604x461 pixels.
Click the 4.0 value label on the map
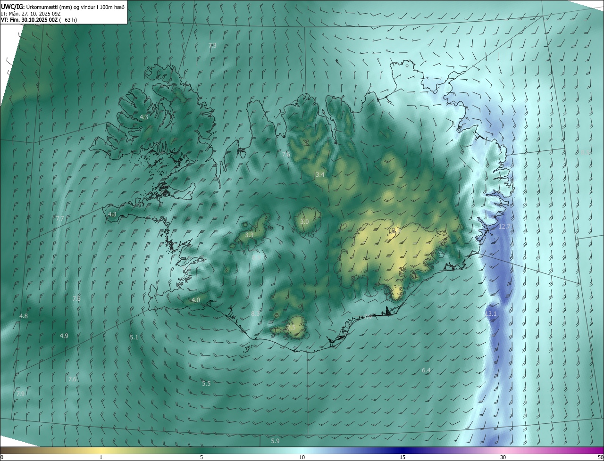coord(195,300)
